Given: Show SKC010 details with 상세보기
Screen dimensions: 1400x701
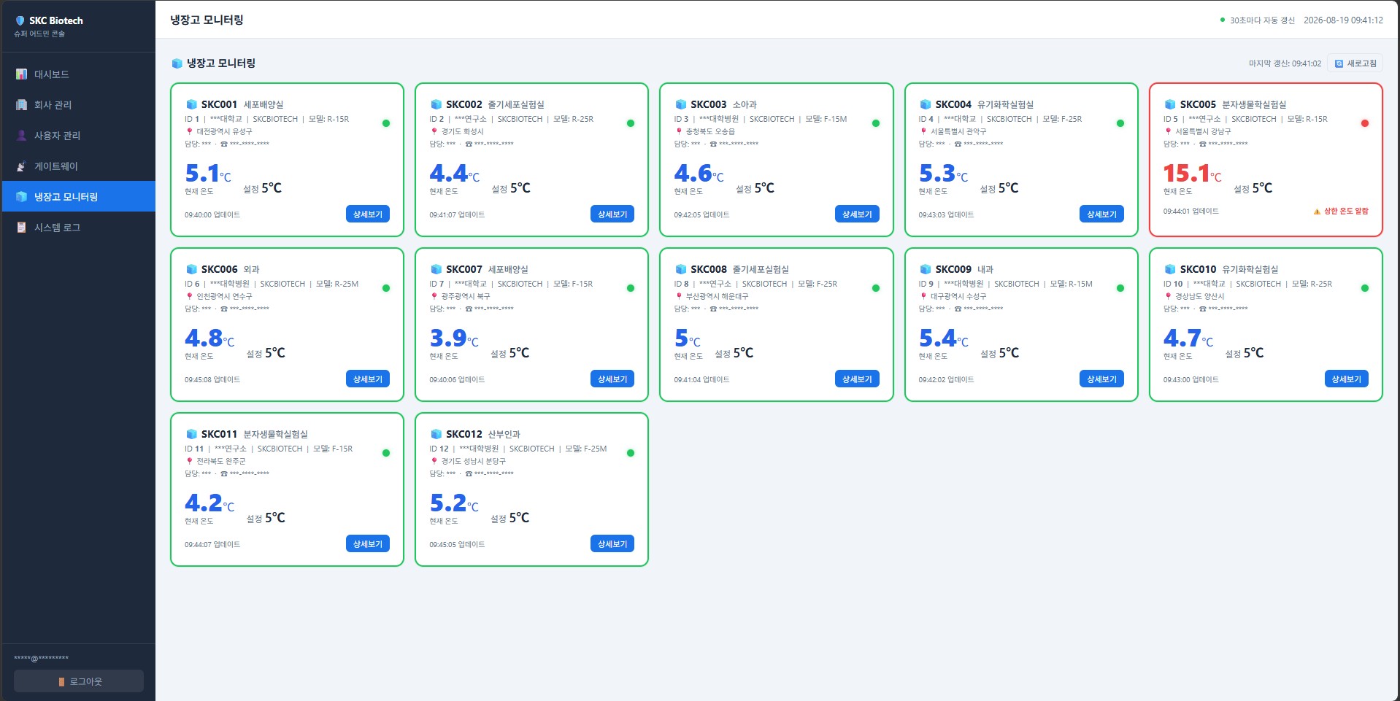Looking at the screenshot, I should point(1346,379).
